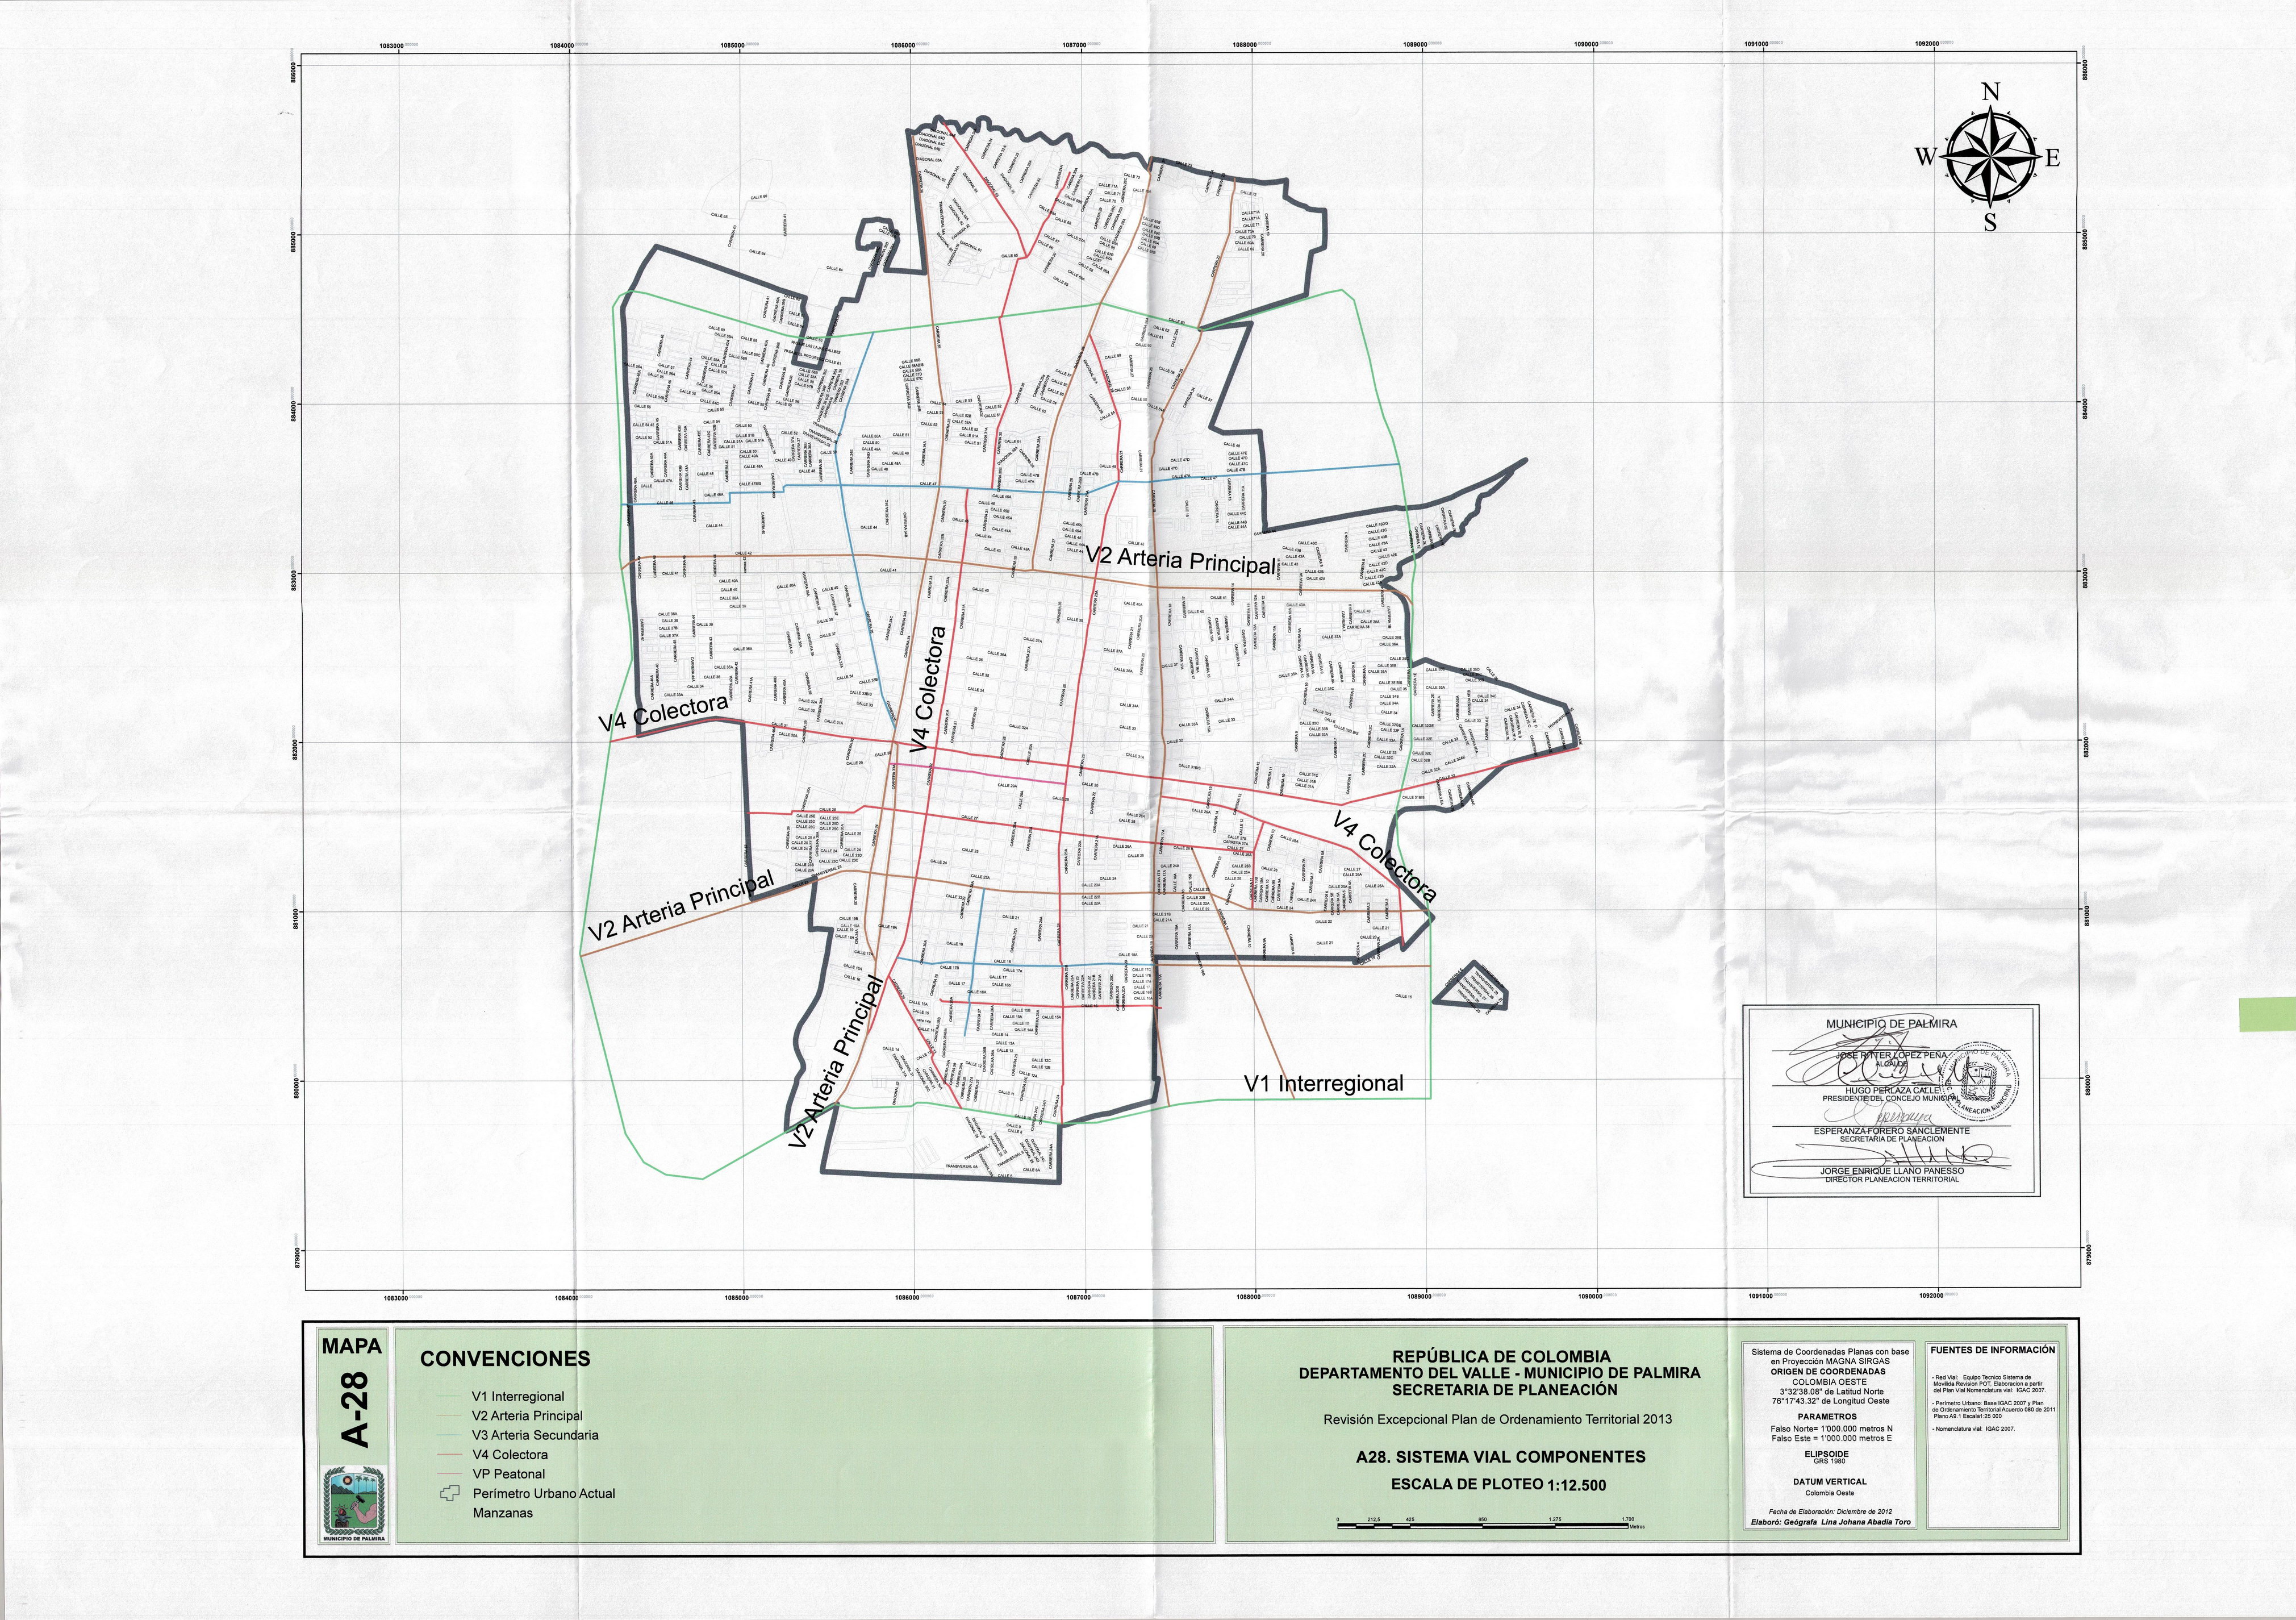Click the ESCALA DE PLOTEO 1:12.500 text

pyautogui.click(x=1499, y=1484)
